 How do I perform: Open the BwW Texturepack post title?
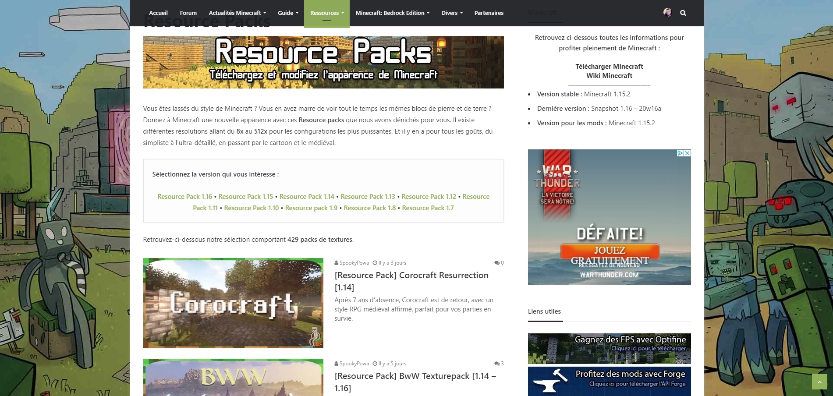[415, 382]
